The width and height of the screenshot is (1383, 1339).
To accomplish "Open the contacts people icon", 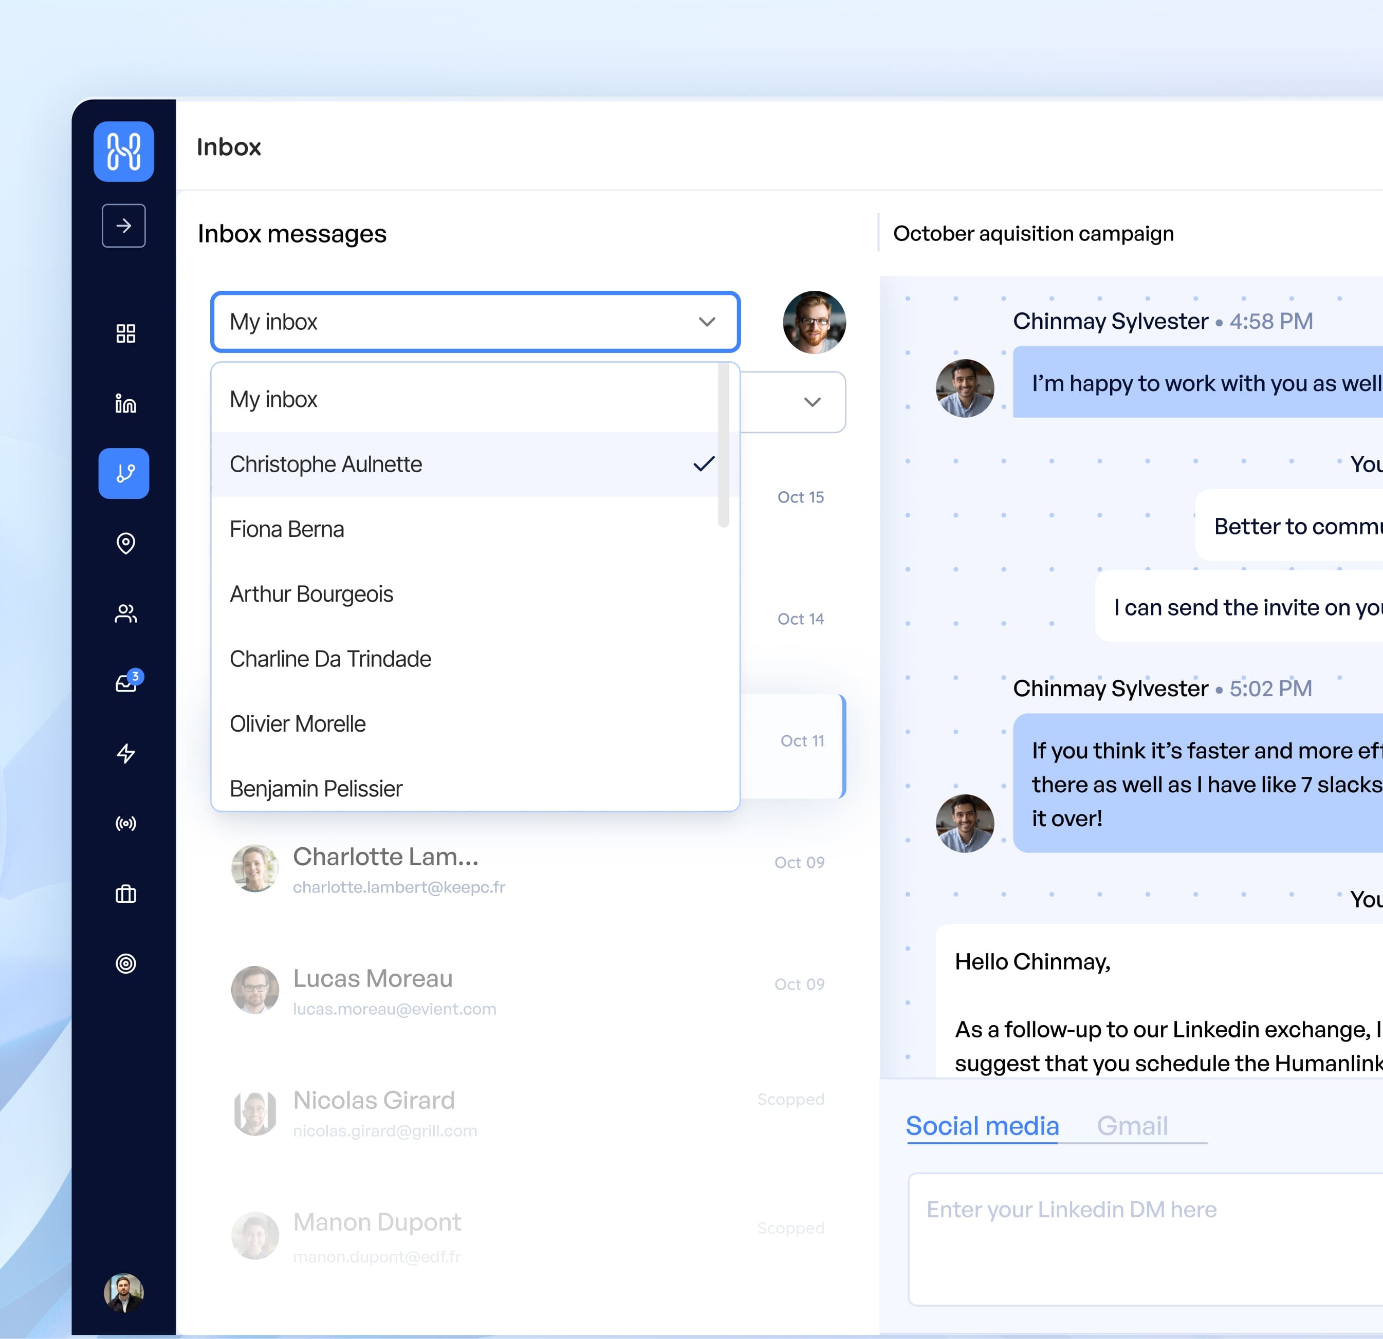I will click(x=125, y=614).
